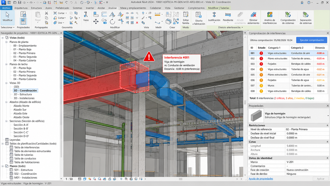The image size is (330, 186).
Task: Collapse Datos de identidad properties group
Action: [x=327, y=158]
